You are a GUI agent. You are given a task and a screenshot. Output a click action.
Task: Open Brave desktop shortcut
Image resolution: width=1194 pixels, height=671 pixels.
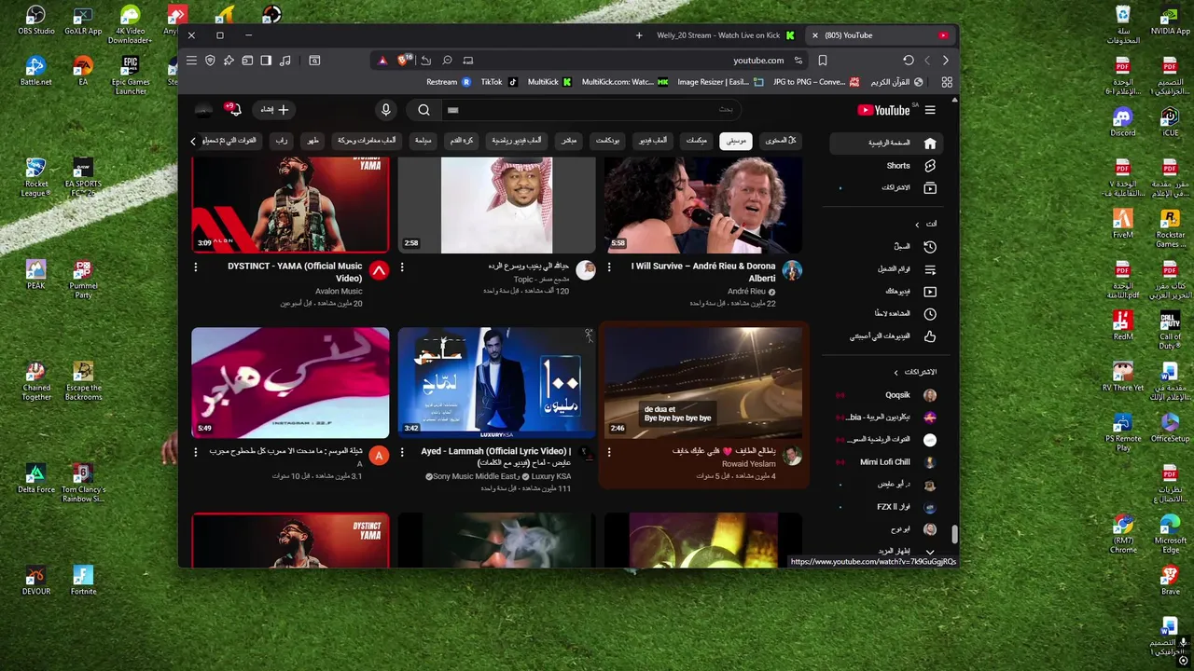pos(1170,580)
